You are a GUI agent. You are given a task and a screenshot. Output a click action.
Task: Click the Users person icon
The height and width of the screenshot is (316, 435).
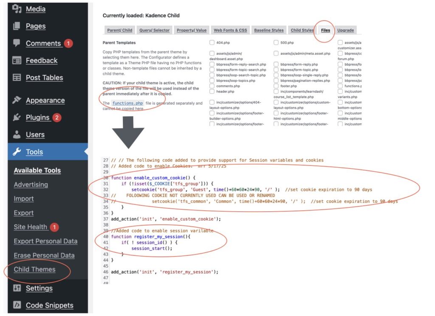[x=17, y=135]
